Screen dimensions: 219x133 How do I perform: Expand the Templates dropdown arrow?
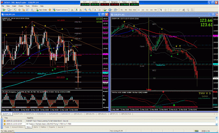tap(117, 10)
